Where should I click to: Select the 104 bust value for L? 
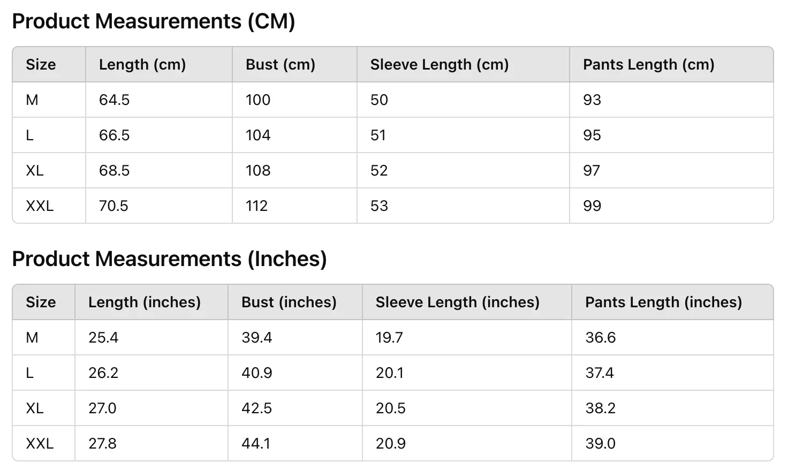[x=294, y=135]
